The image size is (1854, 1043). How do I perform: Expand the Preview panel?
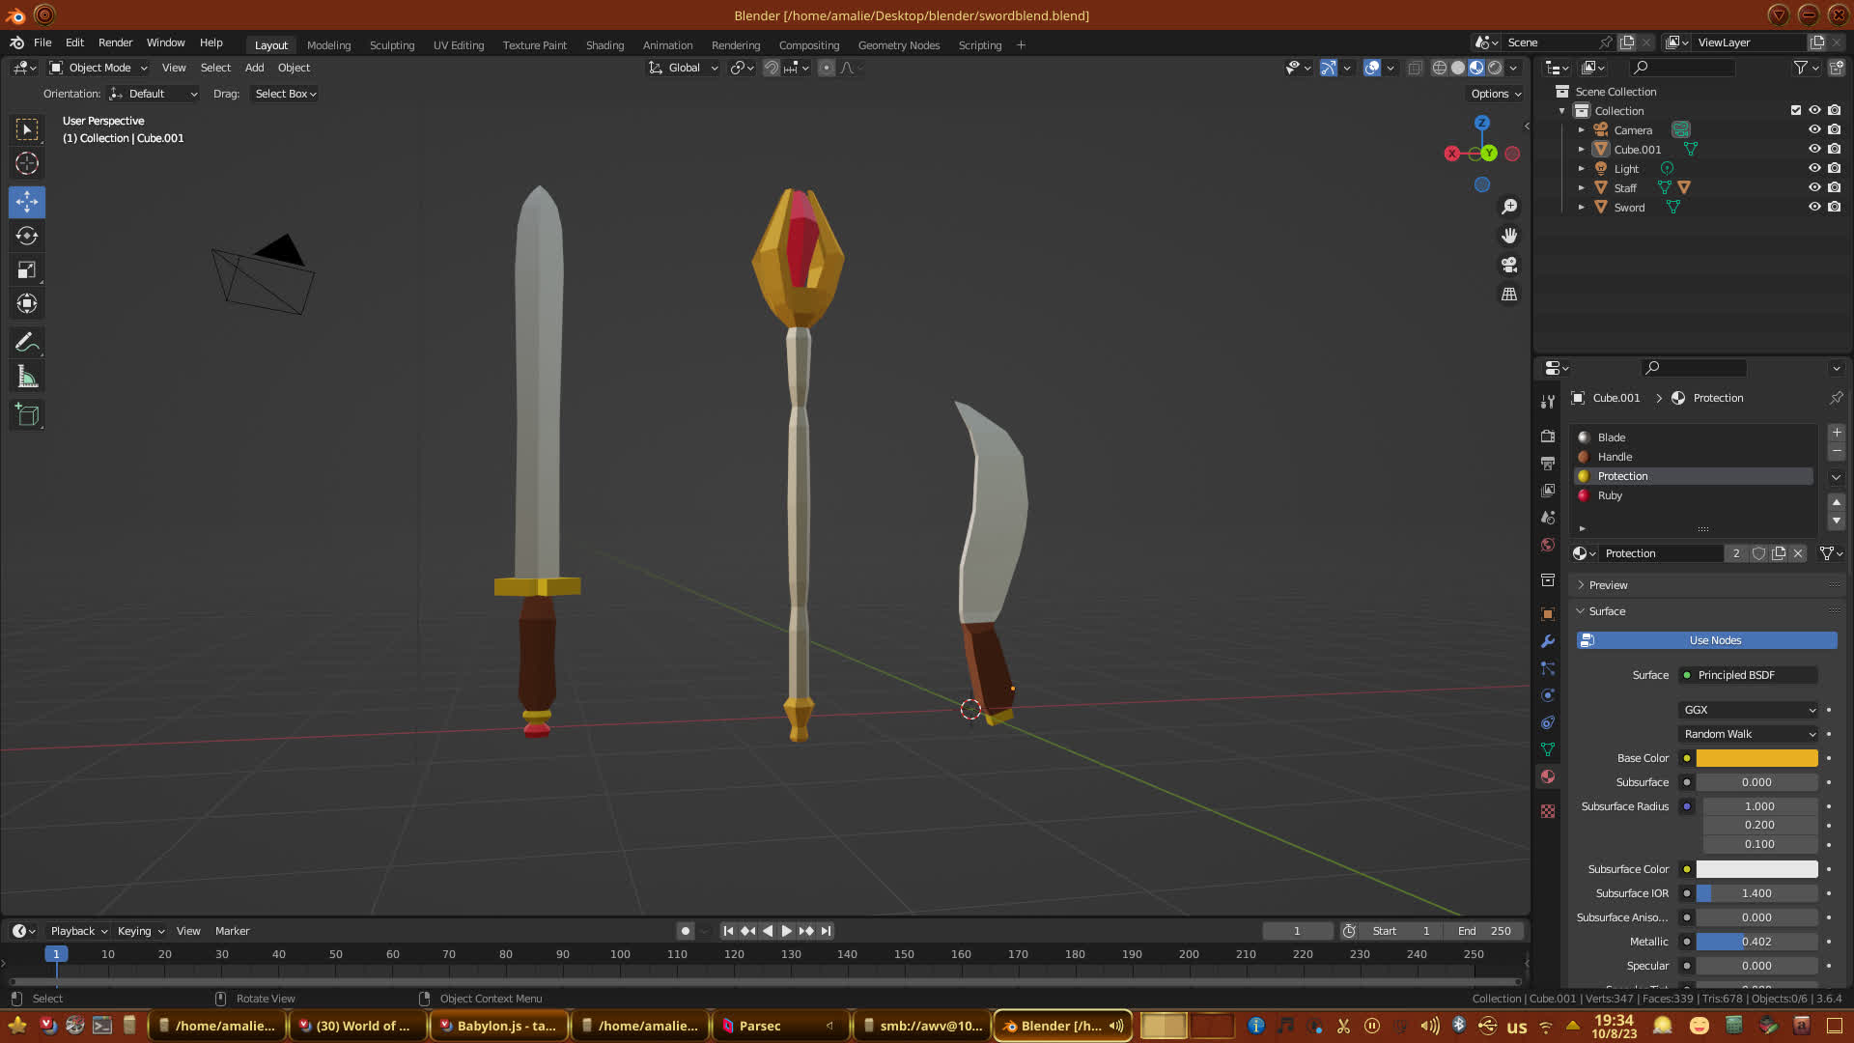coord(1608,585)
